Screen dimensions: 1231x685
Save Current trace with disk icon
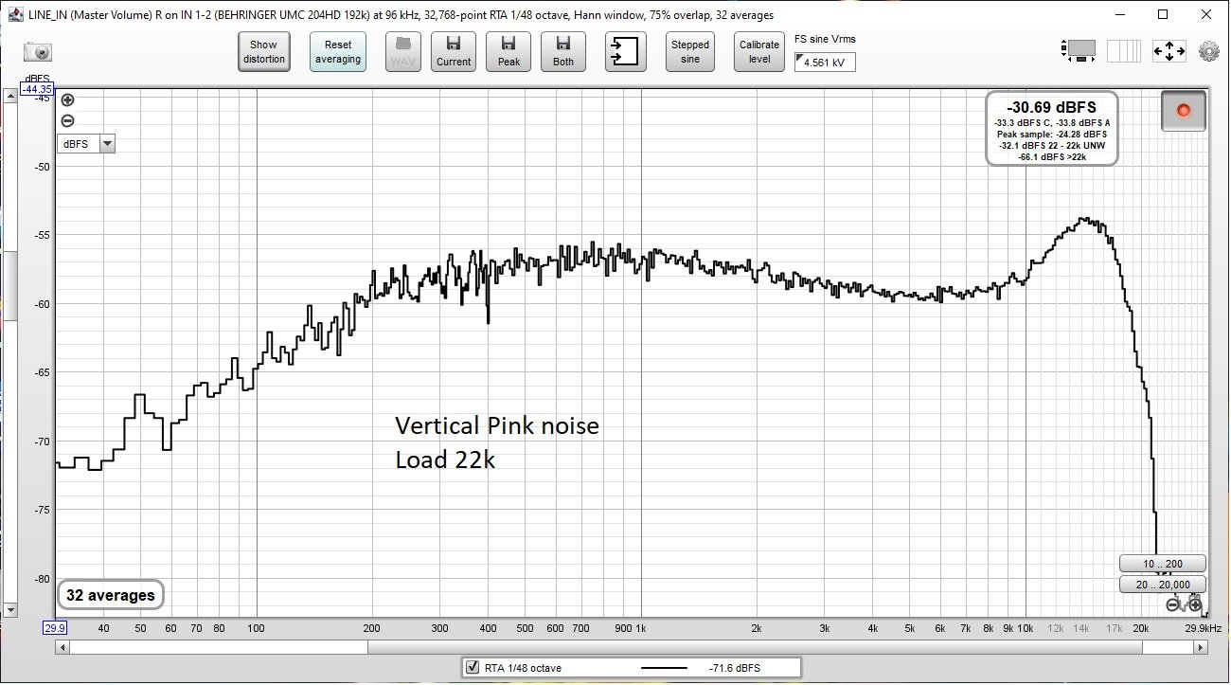[x=454, y=52]
